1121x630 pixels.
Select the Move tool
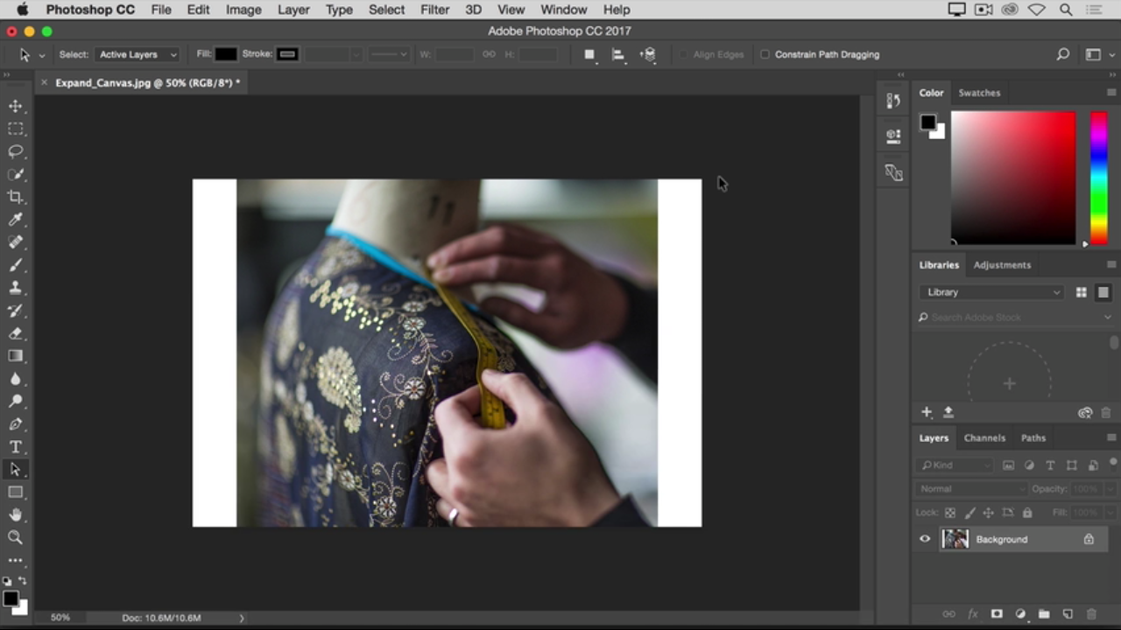tap(16, 106)
